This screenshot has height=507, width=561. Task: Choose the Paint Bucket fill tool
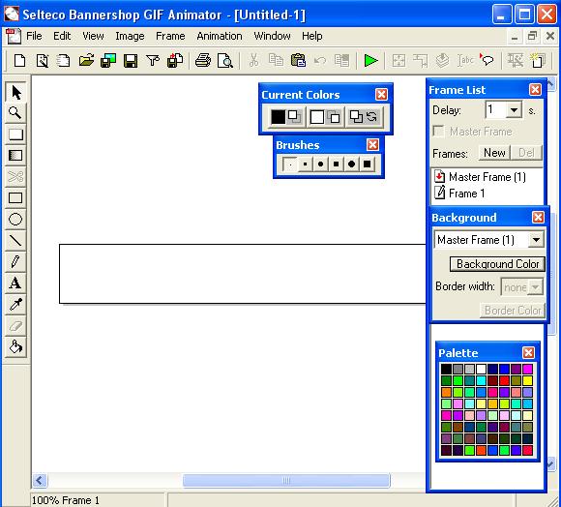(15, 346)
